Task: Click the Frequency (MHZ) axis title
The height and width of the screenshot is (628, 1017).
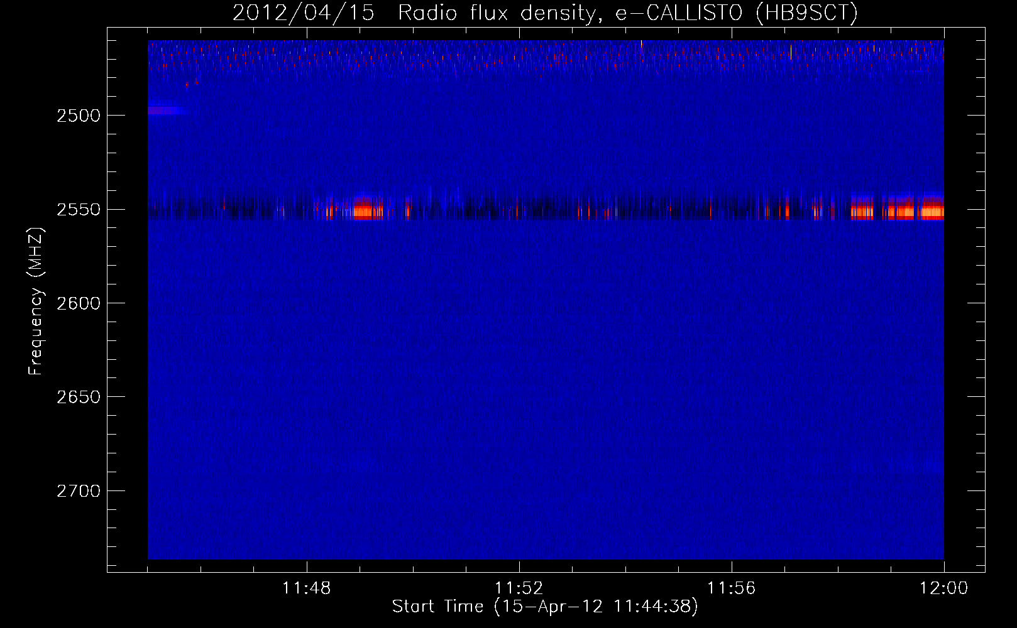Action: click(36, 301)
